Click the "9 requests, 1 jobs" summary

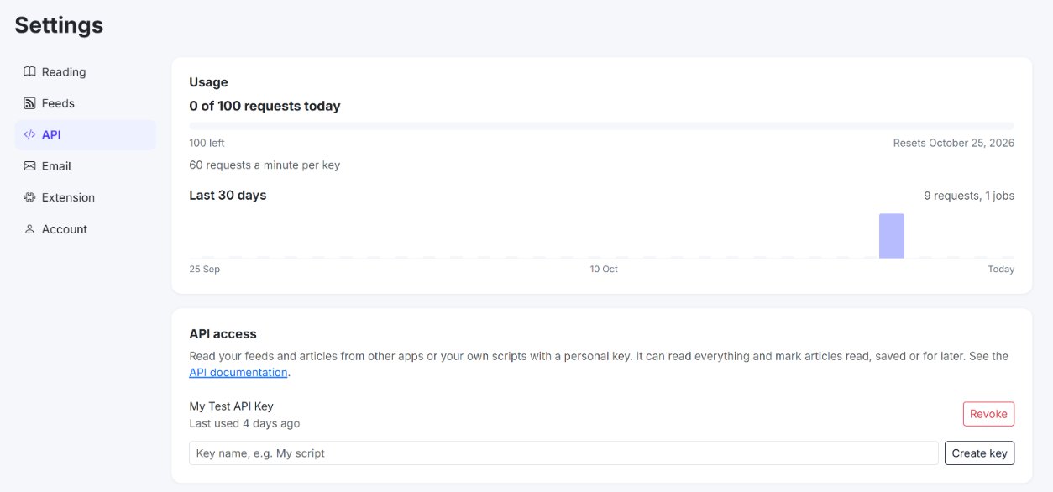point(969,196)
